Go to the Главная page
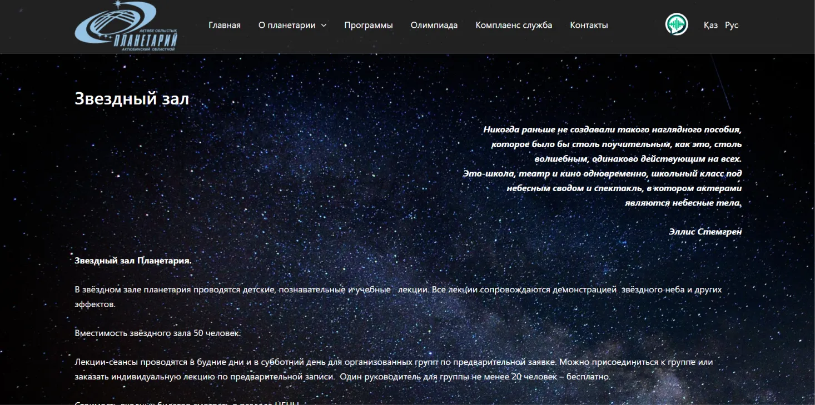The width and height of the screenshot is (815, 405). click(x=225, y=25)
